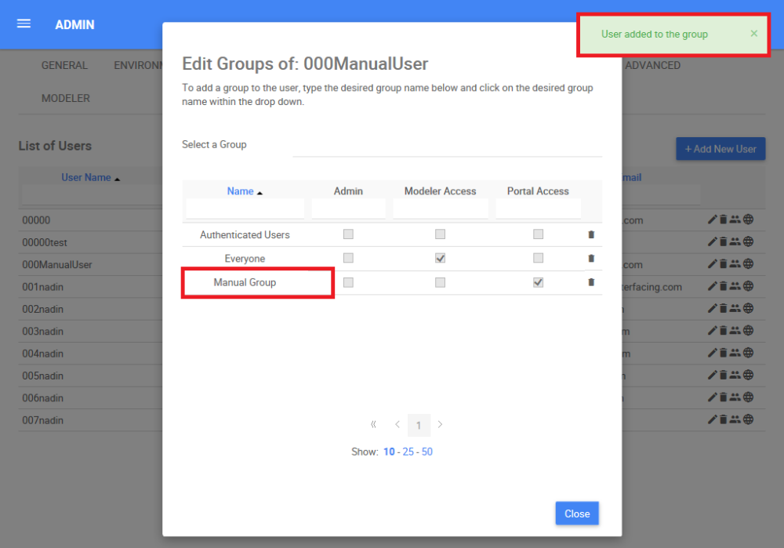The image size is (784, 548).
Task: Click the Add New User button
Action: (720, 149)
